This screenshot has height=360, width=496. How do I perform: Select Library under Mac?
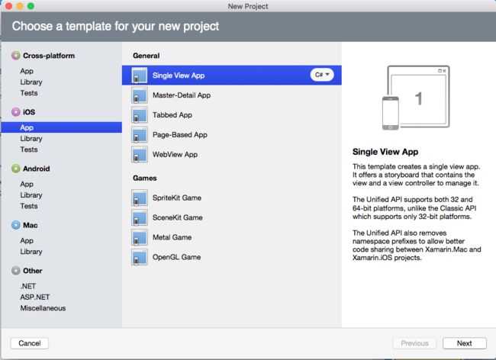[x=31, y=252]
